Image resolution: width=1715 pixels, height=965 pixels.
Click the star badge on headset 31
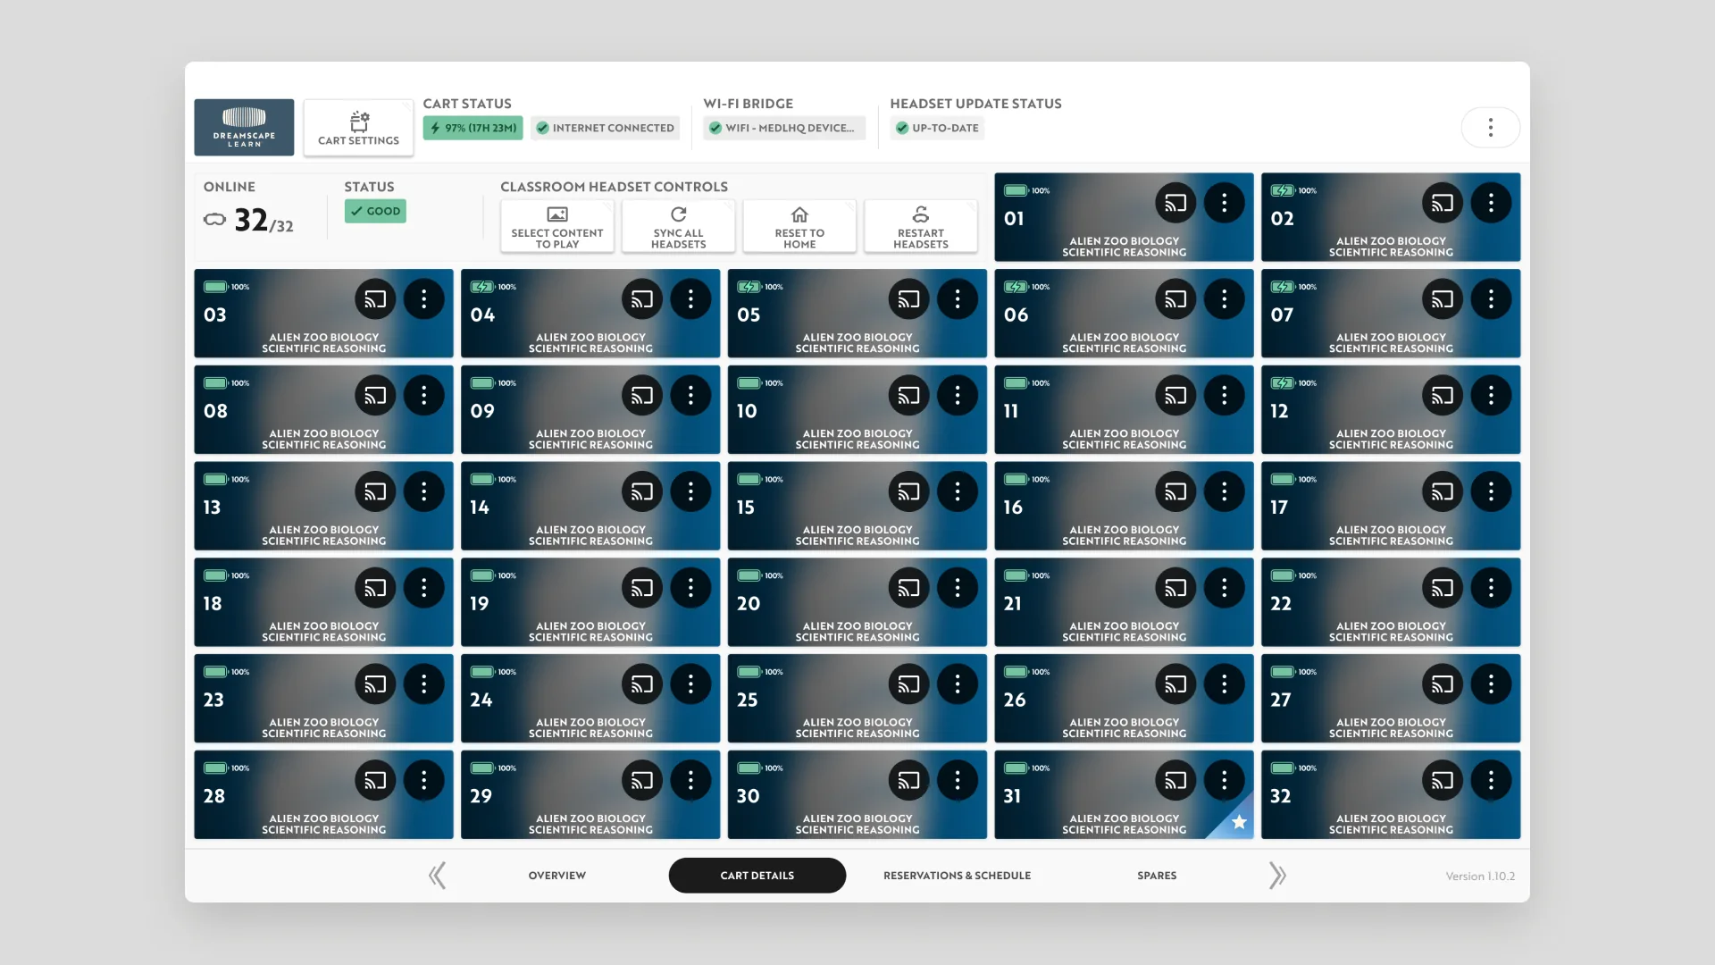[x=1238, y=822]
